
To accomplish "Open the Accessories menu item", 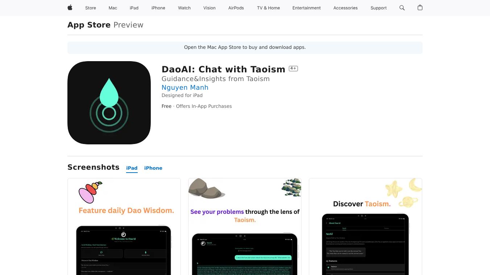I will (x=345, y=8).
